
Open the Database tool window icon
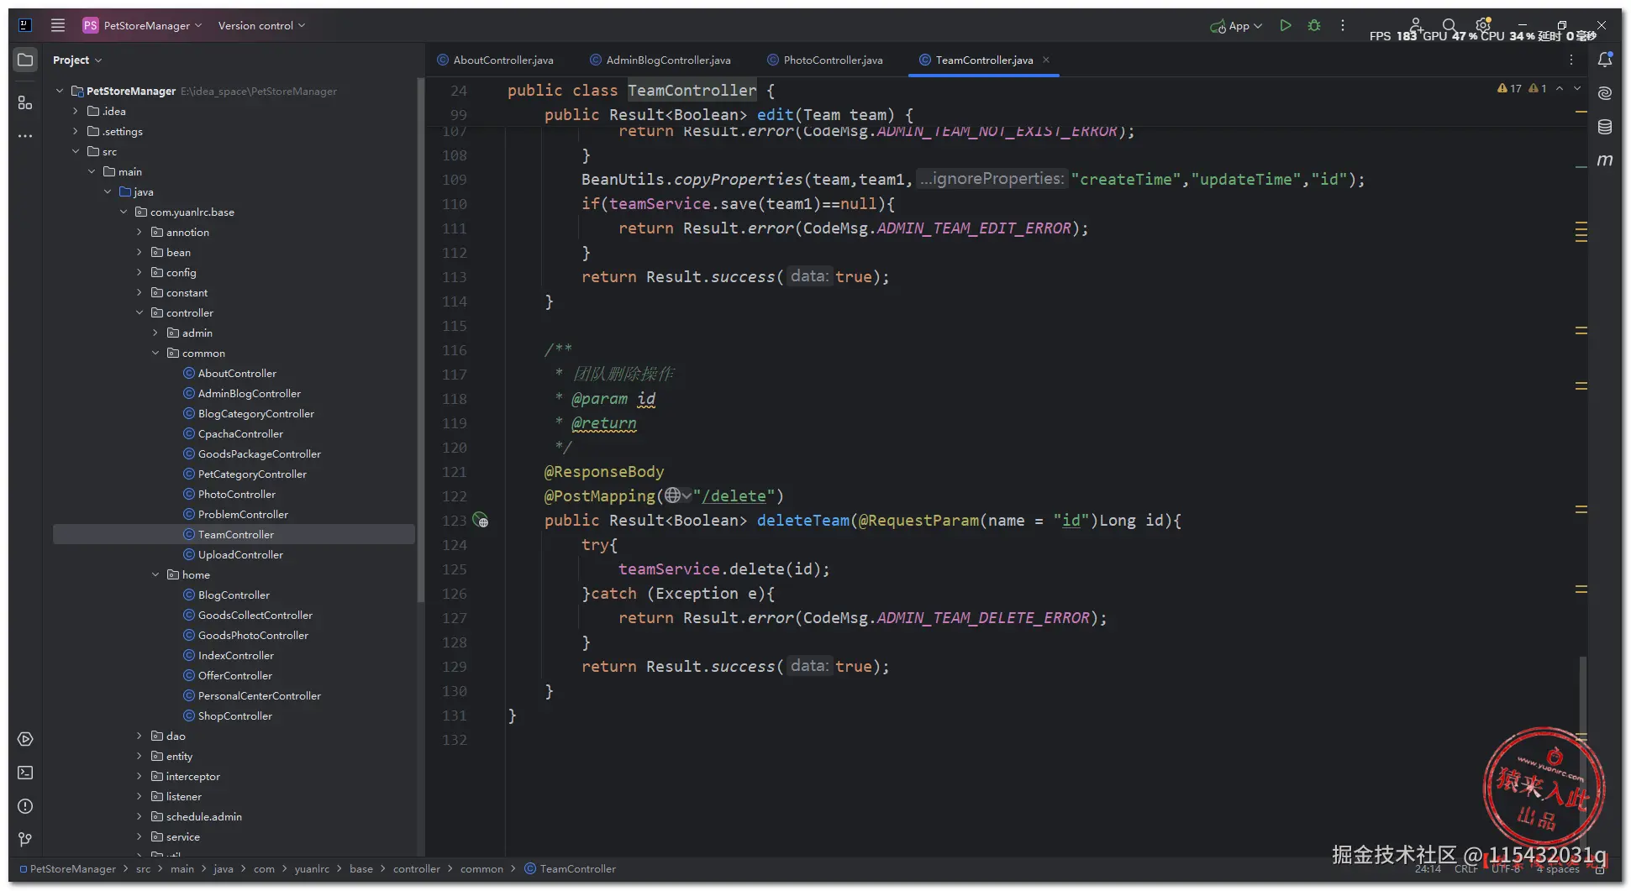pyautogui.click(x=1605, y=127)
